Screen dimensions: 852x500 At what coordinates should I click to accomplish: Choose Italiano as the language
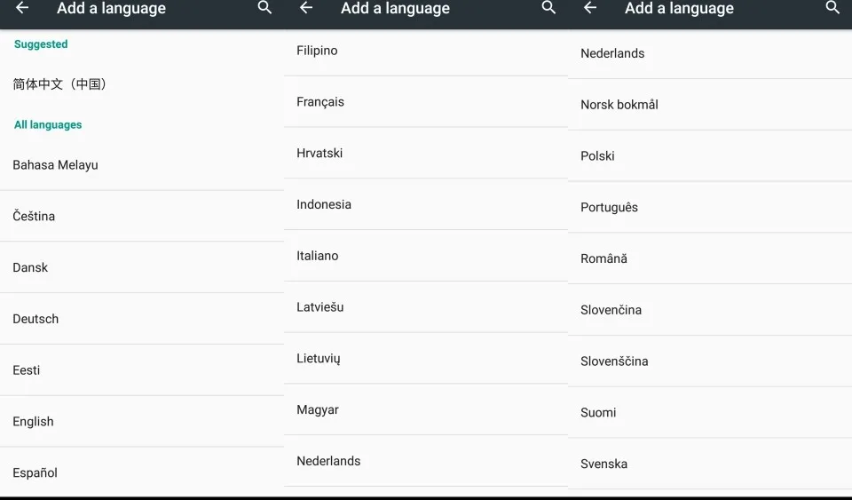click(317, 256)
